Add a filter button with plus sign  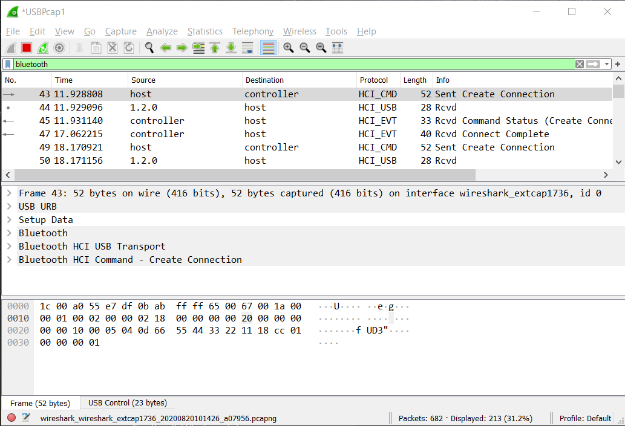coord(617,64)
